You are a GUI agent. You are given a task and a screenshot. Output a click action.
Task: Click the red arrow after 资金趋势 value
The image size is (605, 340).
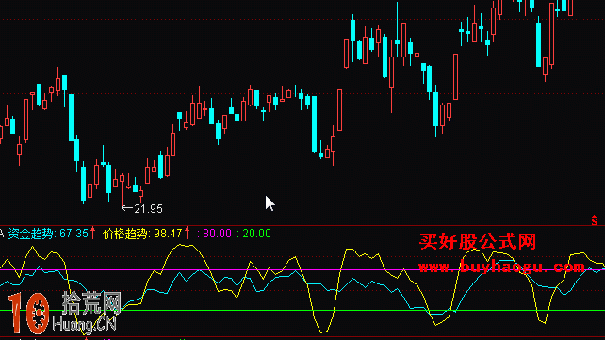92,233
